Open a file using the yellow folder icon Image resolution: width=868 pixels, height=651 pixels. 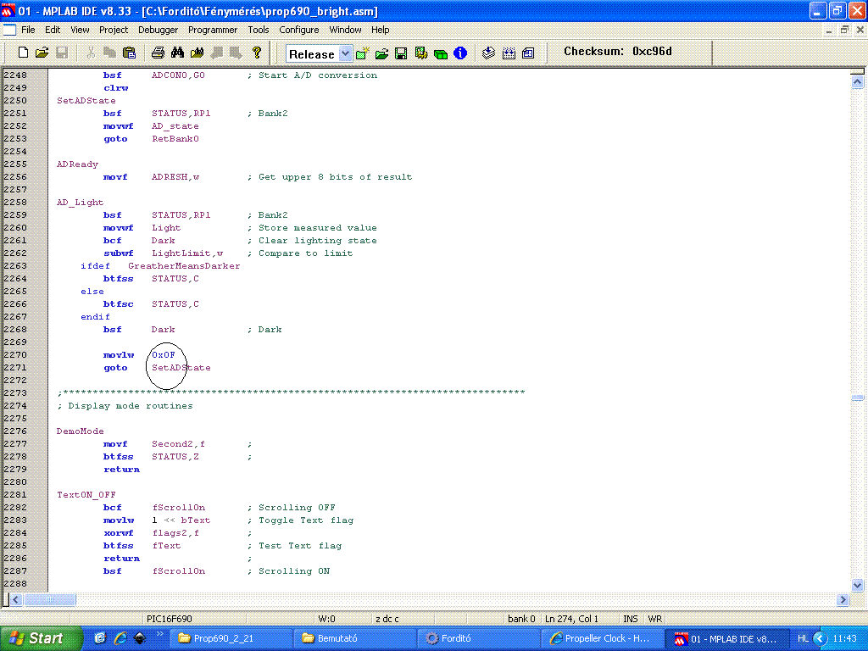[42, 53]
